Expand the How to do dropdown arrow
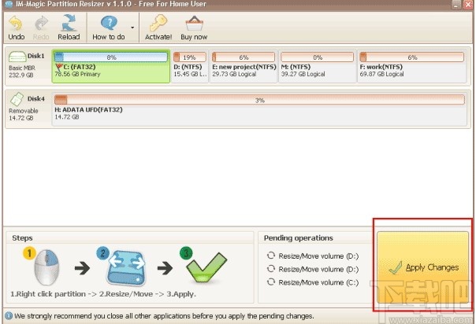This screenshot has height=324, width=476. pos(132,28)
